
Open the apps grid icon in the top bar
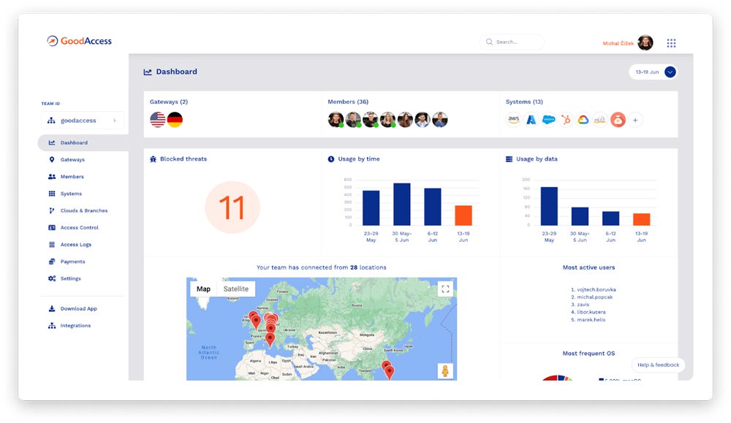pos(671,42)
